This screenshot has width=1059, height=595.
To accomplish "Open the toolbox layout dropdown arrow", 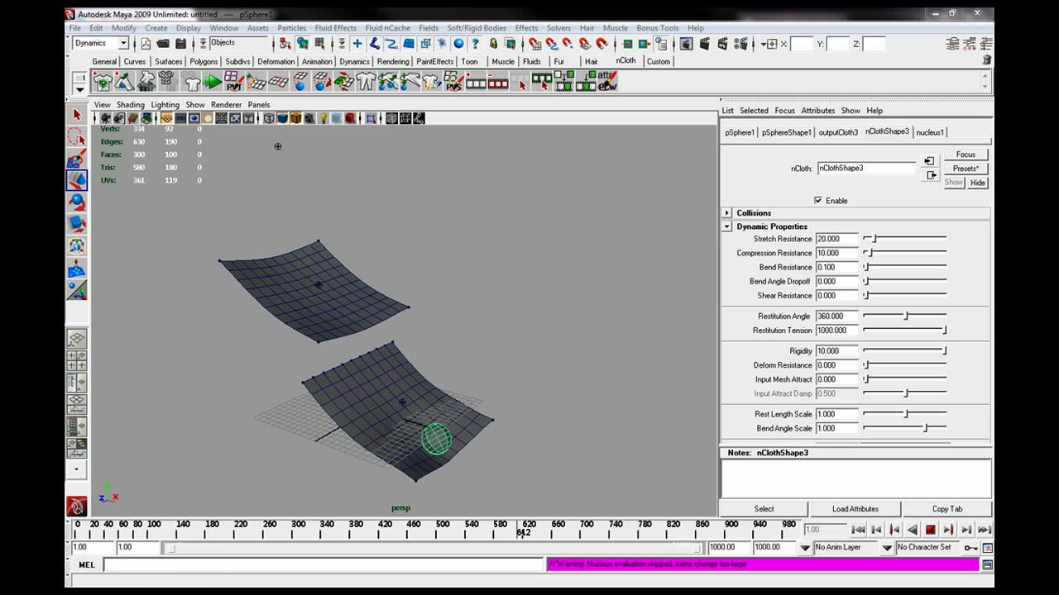I will click(x=77, y=469).
